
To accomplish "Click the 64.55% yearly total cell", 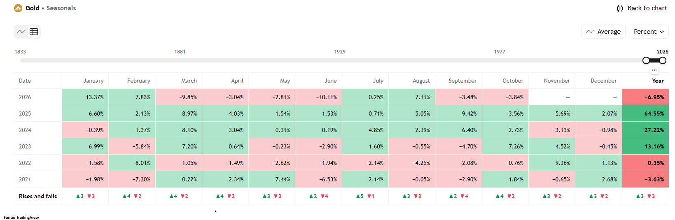I will tap(645, 113).
